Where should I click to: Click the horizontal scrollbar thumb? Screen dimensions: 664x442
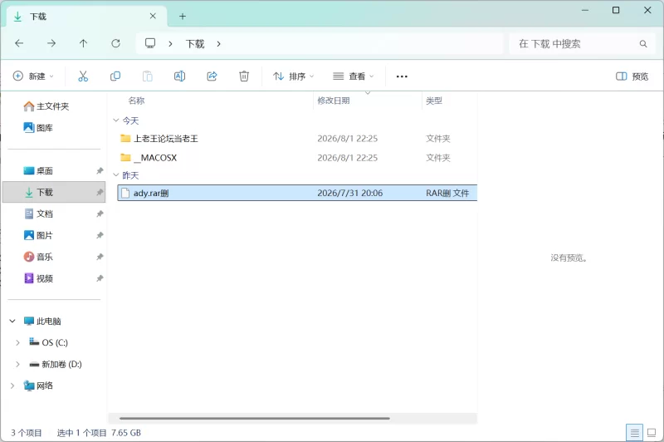255,418
